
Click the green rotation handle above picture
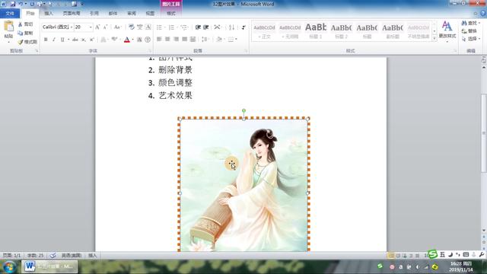point(243,110)
